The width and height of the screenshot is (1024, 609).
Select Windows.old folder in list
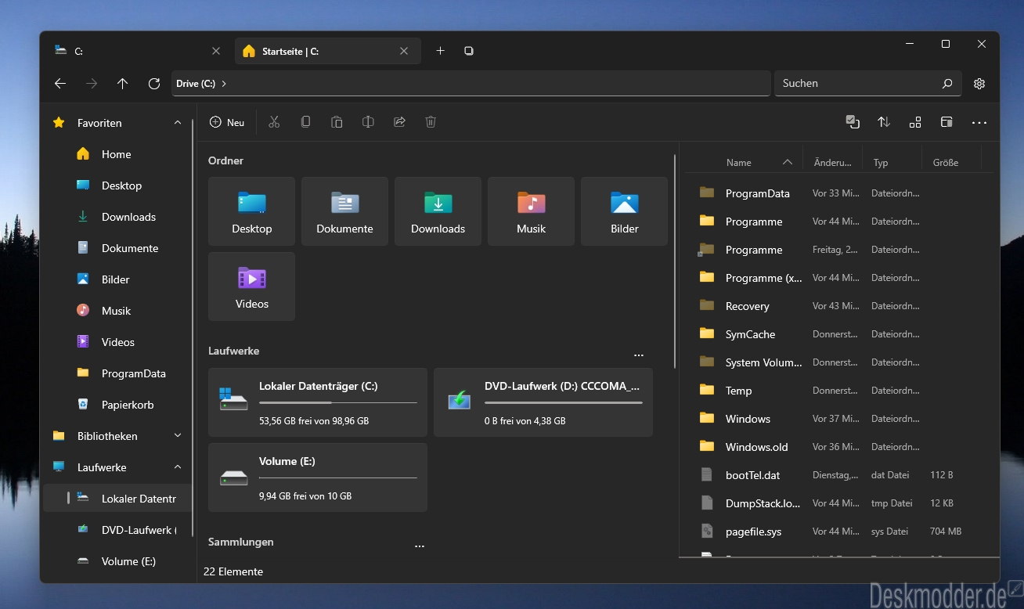838,447
